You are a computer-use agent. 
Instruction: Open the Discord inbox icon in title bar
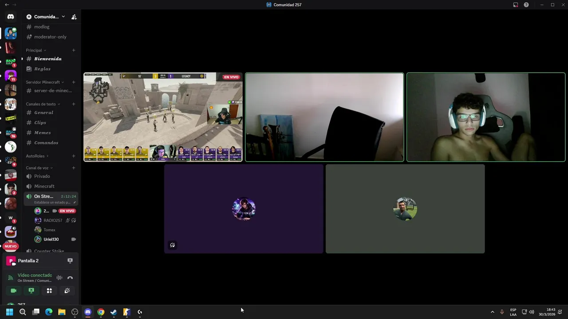[516, 5]
